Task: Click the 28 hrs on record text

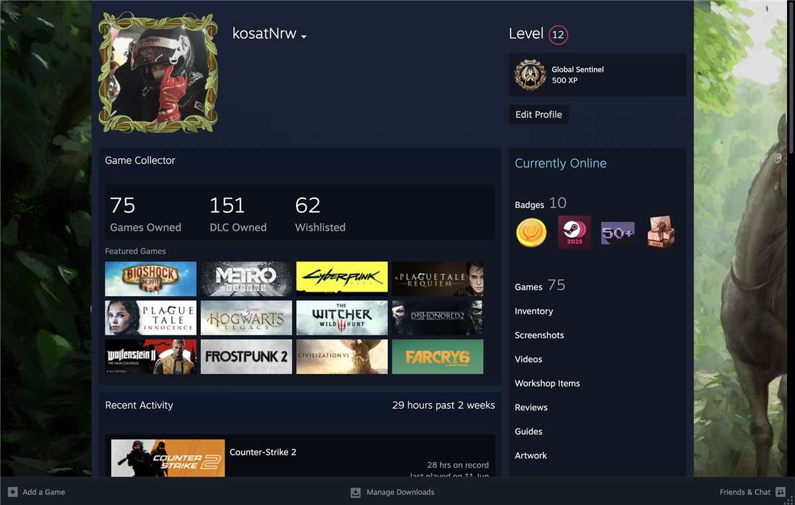Action: 458,465
